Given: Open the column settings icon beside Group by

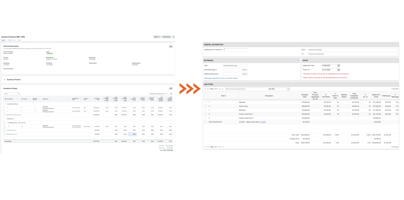Looking at the screenshot, I should coord(171,94).
